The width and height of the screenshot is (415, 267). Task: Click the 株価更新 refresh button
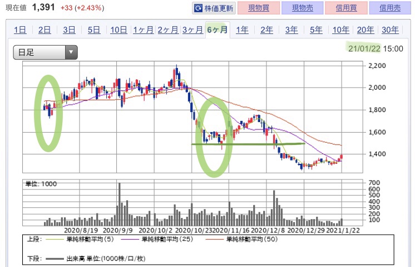[214, 8]
